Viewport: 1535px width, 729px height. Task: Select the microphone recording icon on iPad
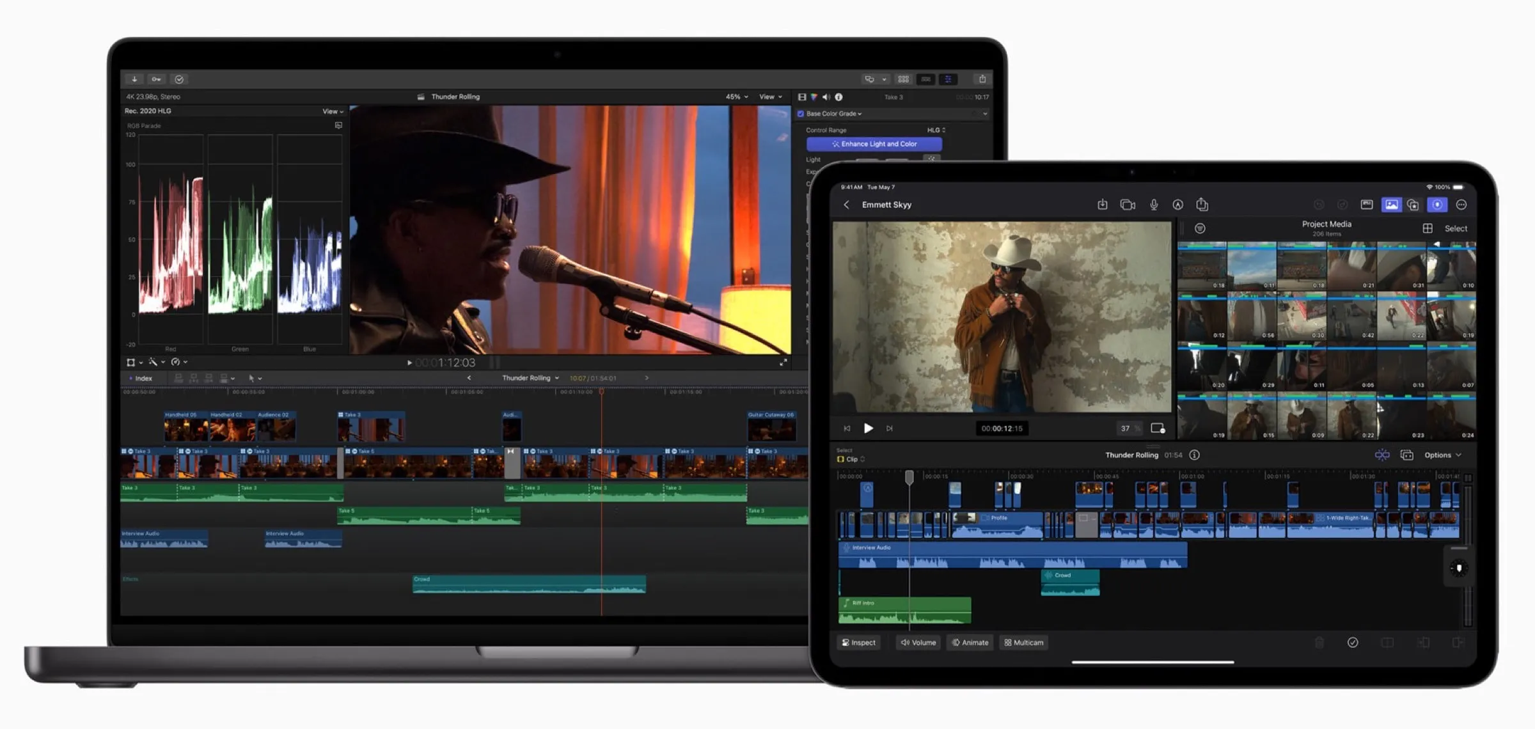[1153, 205]
